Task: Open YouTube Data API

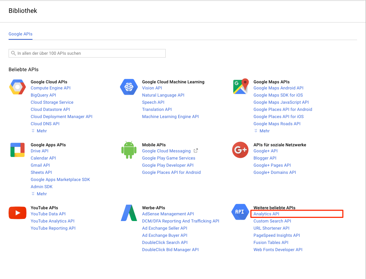Action: 48,214
